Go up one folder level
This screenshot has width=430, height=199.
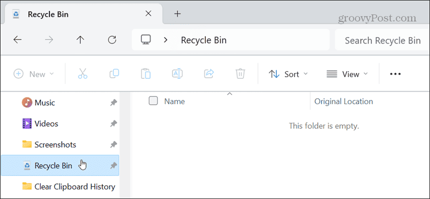pyautogui.click(x=80, y=40)
